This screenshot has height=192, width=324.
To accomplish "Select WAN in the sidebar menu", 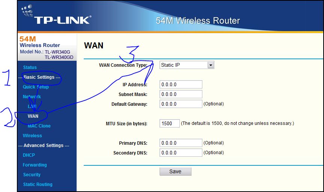I will coord(33,116).
